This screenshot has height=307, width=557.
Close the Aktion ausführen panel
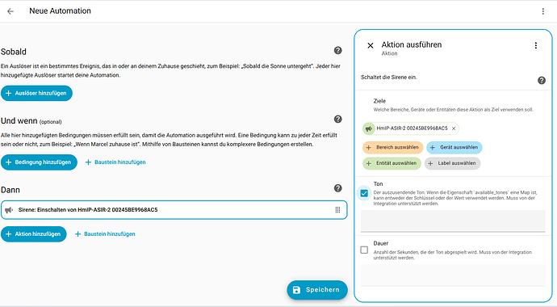click(x=371, y=45)
